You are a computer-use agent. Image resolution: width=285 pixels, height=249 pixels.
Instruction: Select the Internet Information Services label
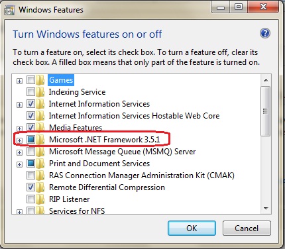[x=99, y=104]
